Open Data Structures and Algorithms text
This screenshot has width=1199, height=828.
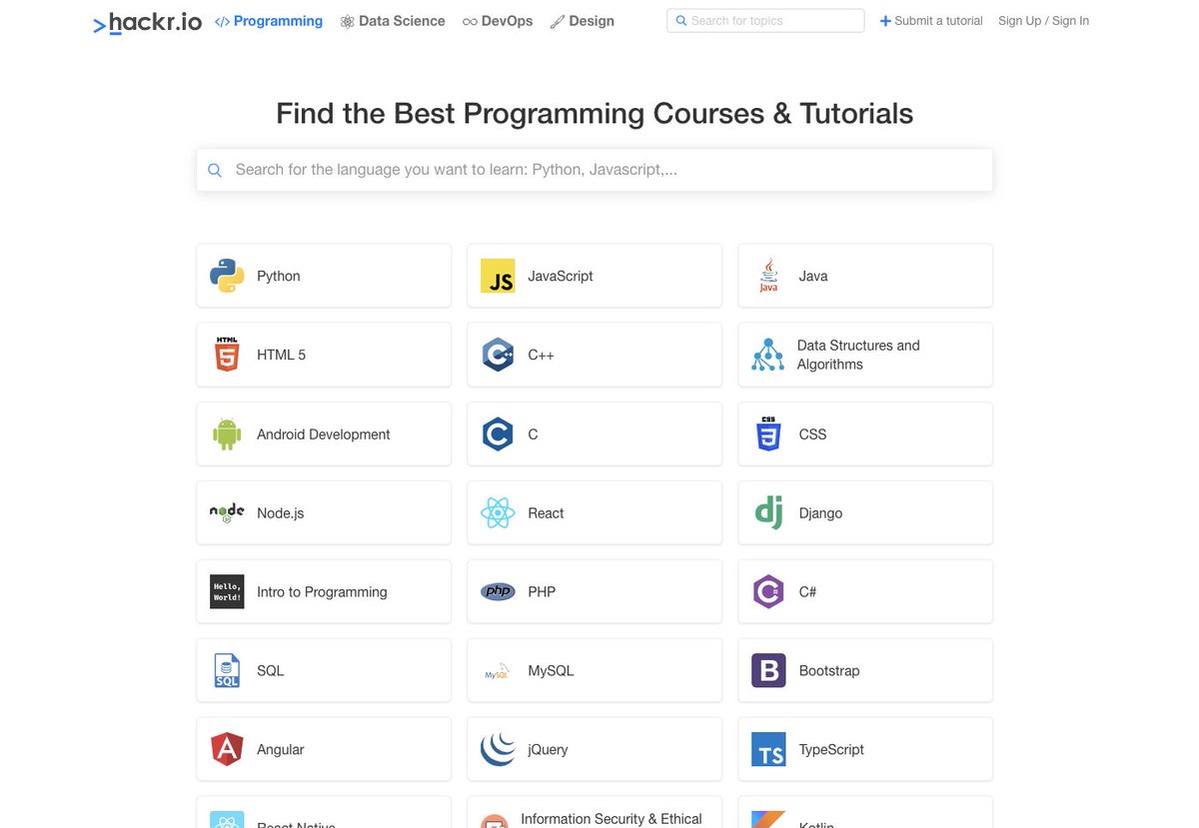[x=858, y=355]
